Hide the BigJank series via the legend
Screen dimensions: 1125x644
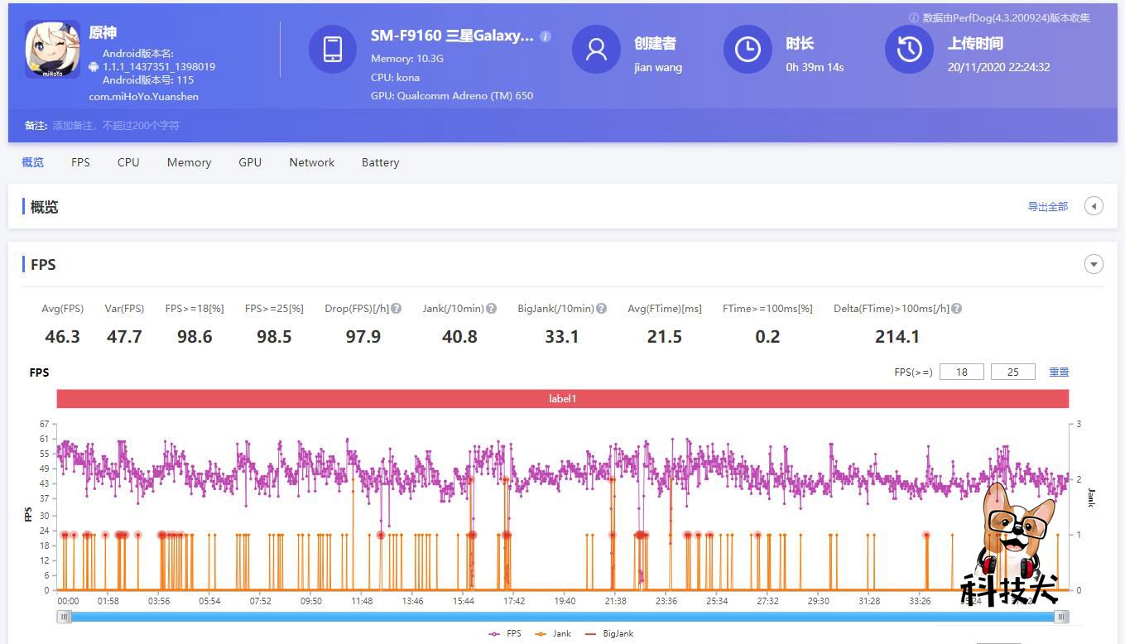point(611,633)
